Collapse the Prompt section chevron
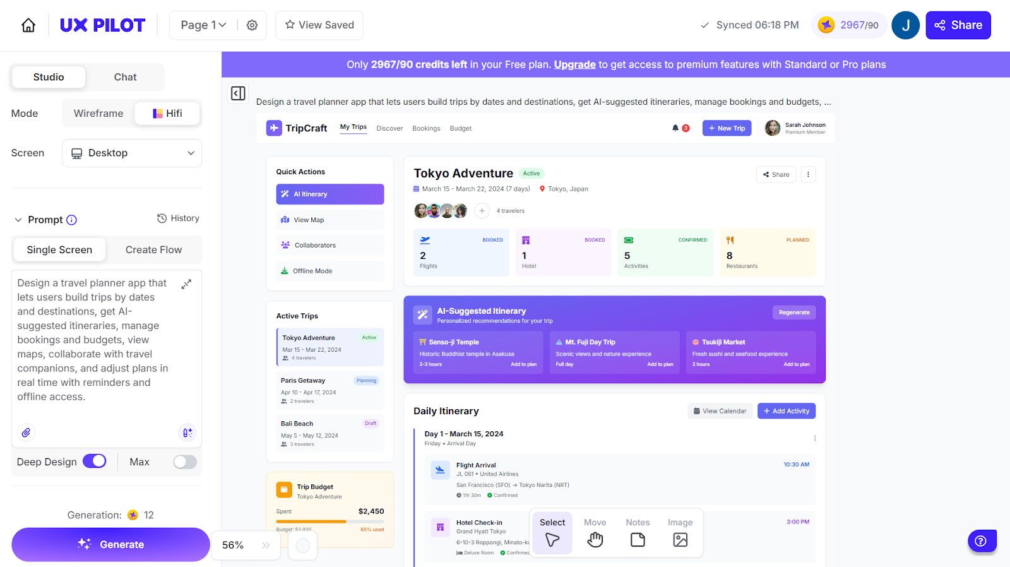The height and width of the screenshot is (567, 1010). tap(18, 220)
